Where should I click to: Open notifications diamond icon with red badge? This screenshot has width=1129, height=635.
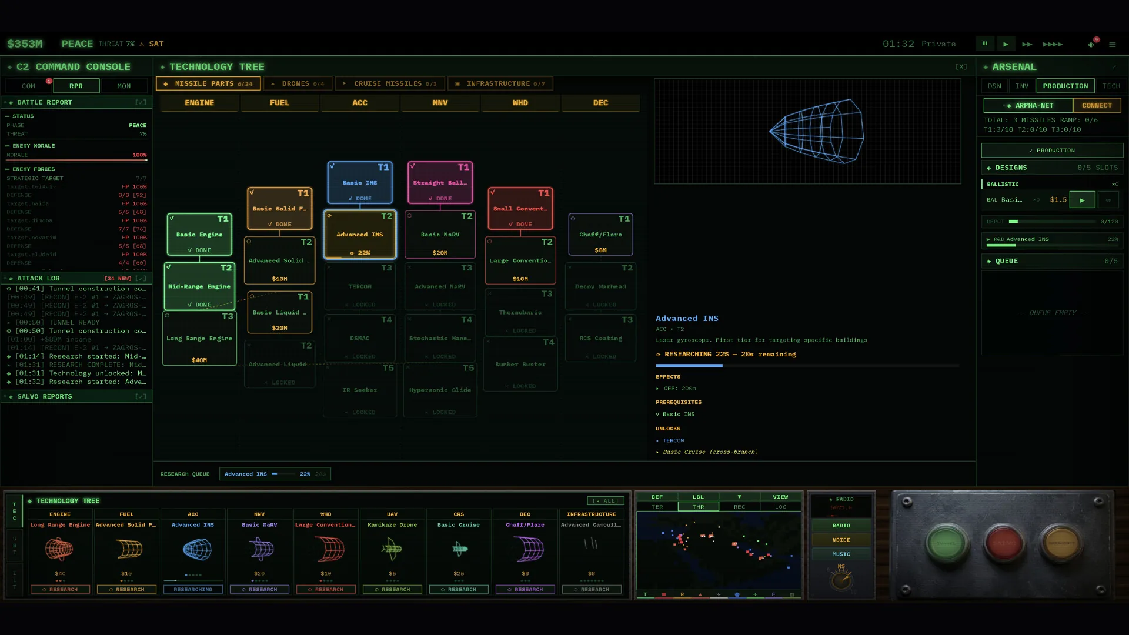(1092, 44)
